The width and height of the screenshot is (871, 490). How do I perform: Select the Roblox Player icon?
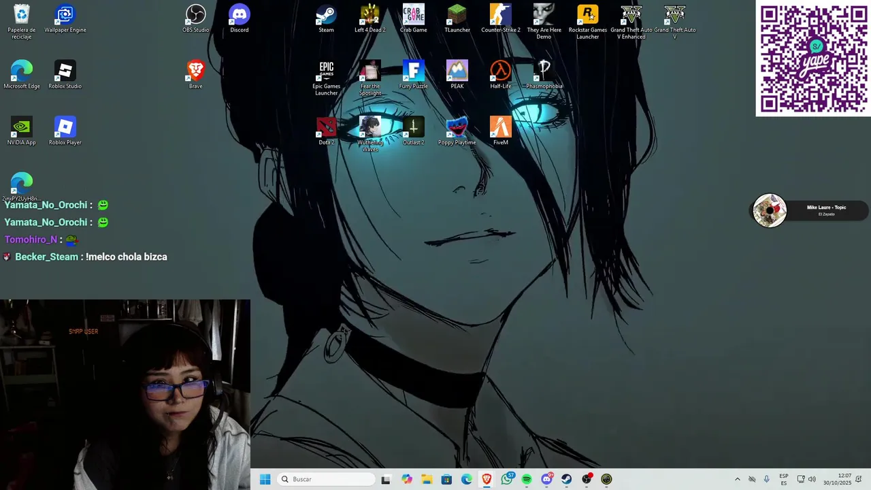point(65,131)
